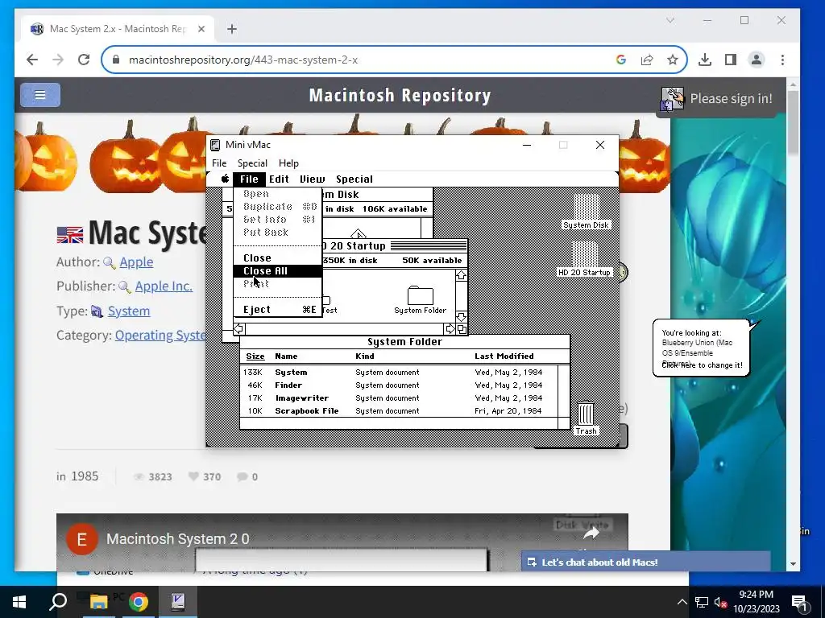Open the emulated Mac Special menu
This screenshot has height=618, width=825.
[x=354, y=179]
